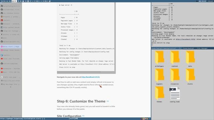Follow the http://localhost:1313/ link in the article

point(91,77)
